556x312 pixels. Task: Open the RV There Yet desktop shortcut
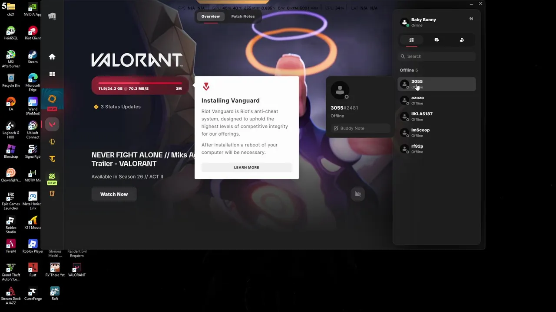55,270
